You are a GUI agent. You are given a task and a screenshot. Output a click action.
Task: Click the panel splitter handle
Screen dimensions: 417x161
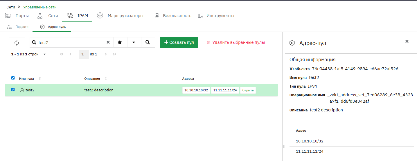tap(283, 146)
